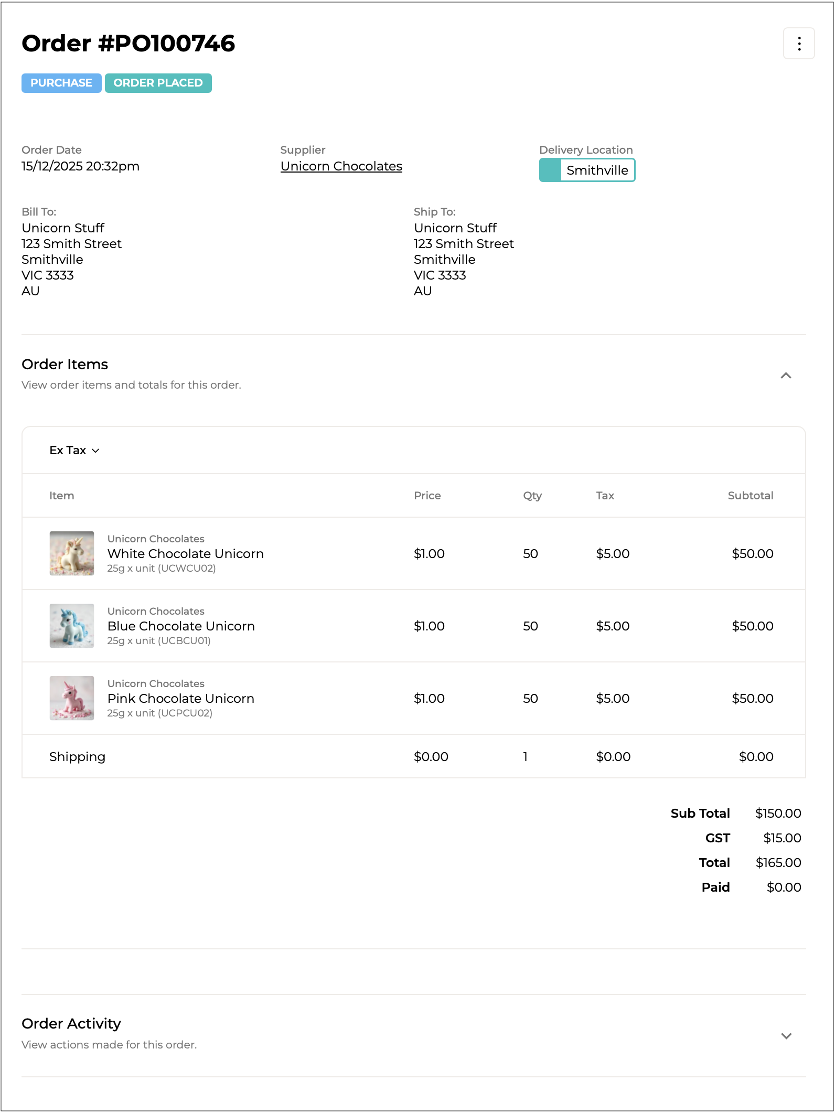
Task: Click the White Chocolate Unicorn thumbnail
Action: click(x=72, y=553)
